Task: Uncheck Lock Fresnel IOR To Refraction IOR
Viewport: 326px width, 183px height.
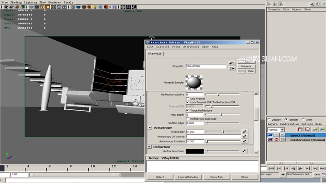Action: [x=187, y=102]
